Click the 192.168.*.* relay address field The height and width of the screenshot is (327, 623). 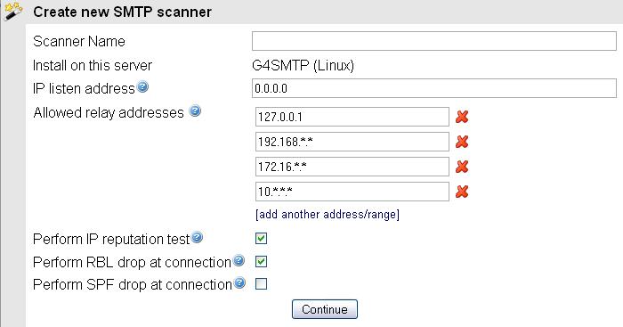click(352, 142)
